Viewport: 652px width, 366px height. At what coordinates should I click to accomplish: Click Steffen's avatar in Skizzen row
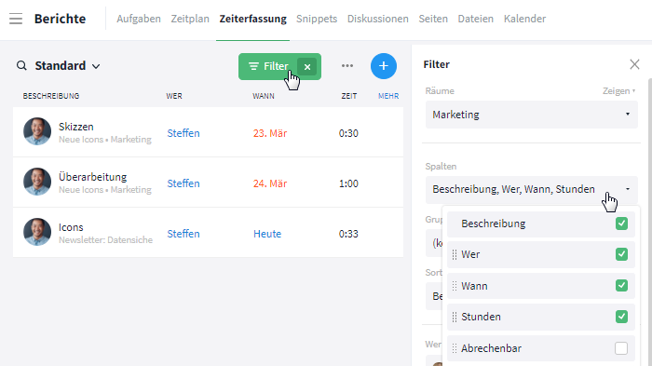(x=37, y=131)
